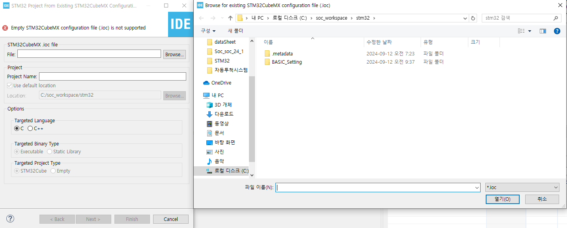Image resolution: width=567 pixels, height=228 pixels.
Task: Open 동영상 folder in sidebar
Action: (x=218, y=124)
